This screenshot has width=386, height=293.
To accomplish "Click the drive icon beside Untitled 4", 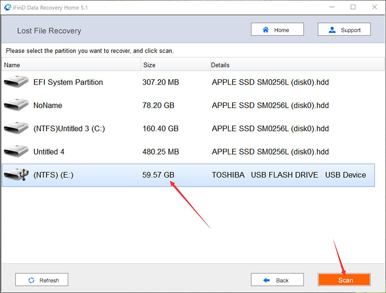I will (16, 151).
